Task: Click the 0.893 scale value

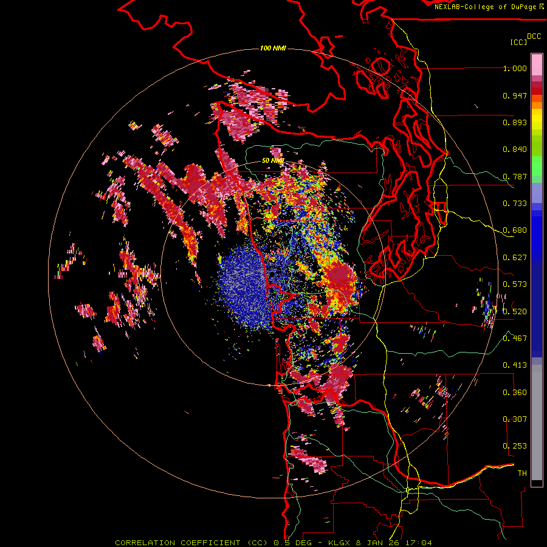Action: pos(515,122)
